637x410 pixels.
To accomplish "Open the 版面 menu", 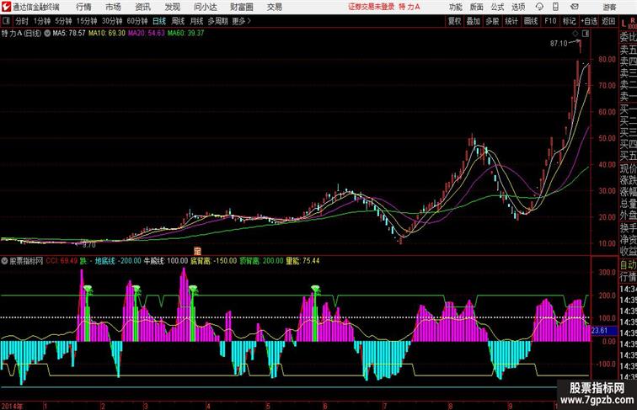I will (476, 7).
